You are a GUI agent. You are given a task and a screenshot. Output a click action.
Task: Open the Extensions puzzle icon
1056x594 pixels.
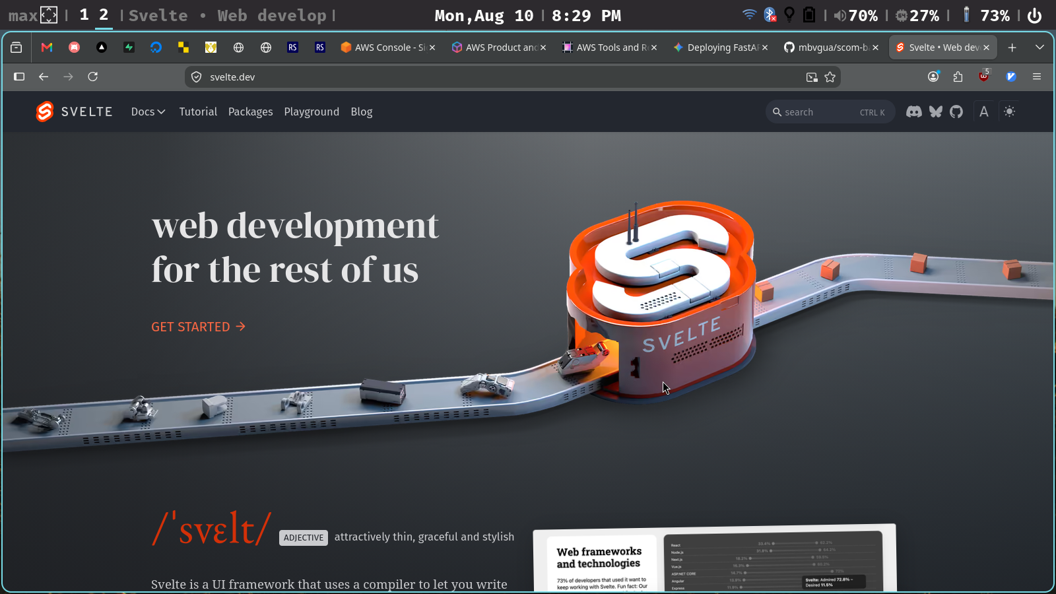pos(958,77)
